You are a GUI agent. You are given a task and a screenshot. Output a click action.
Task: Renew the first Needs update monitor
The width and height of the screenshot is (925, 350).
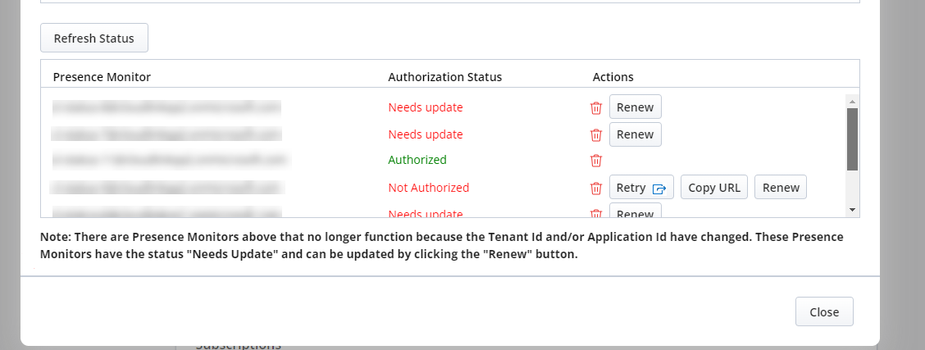tap(635, 107)
